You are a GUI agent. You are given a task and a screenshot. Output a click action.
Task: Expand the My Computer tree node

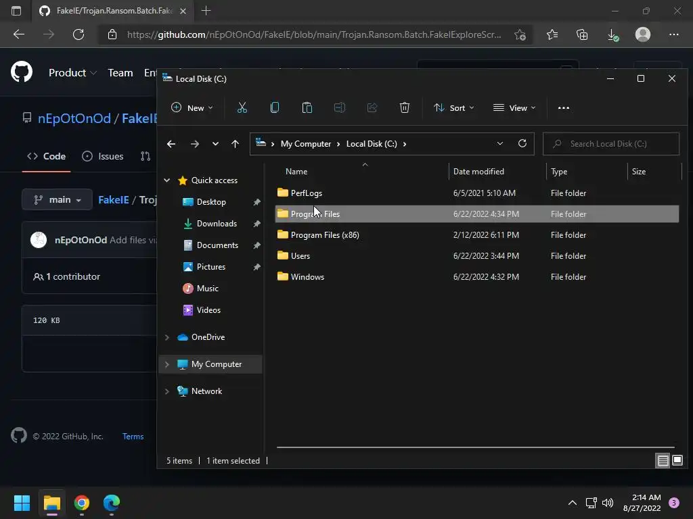click(x=167, y=364)
